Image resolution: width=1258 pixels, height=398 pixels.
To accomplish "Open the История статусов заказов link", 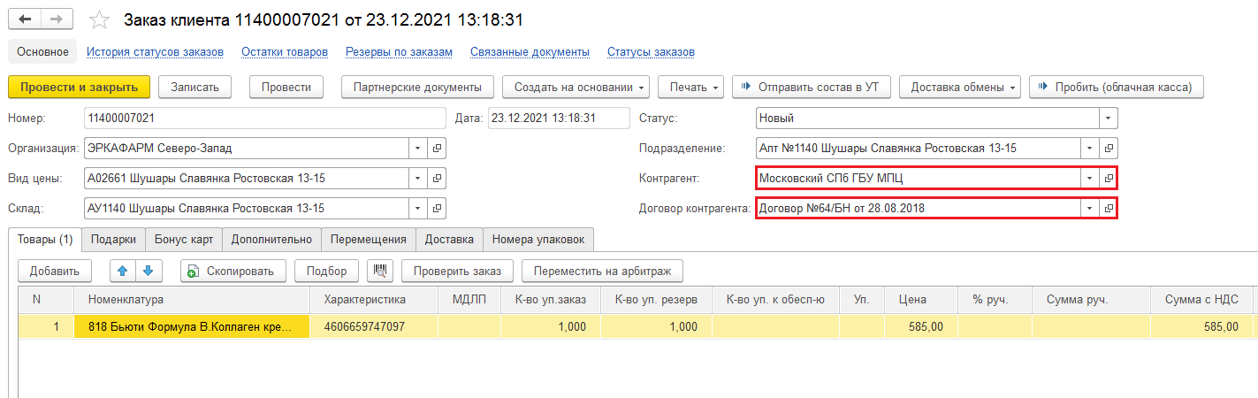I will click(155, 52).
